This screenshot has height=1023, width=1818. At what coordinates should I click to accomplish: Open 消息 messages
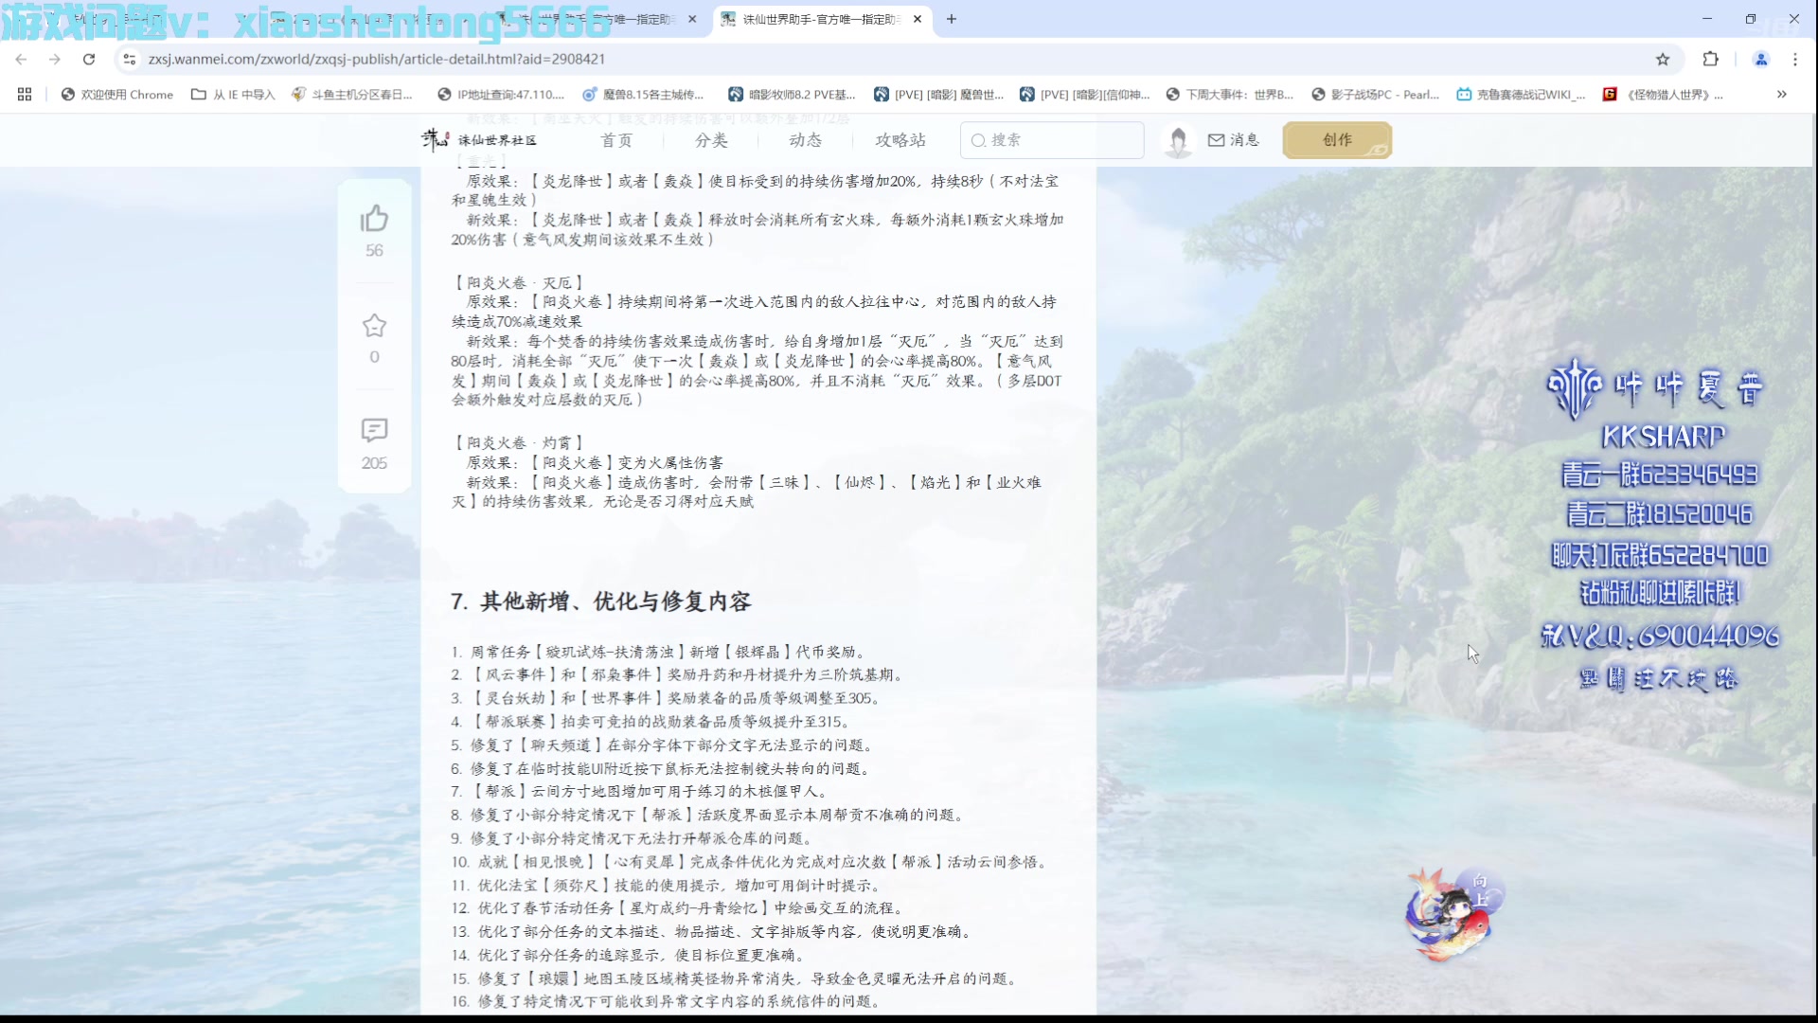[1234, 140]
